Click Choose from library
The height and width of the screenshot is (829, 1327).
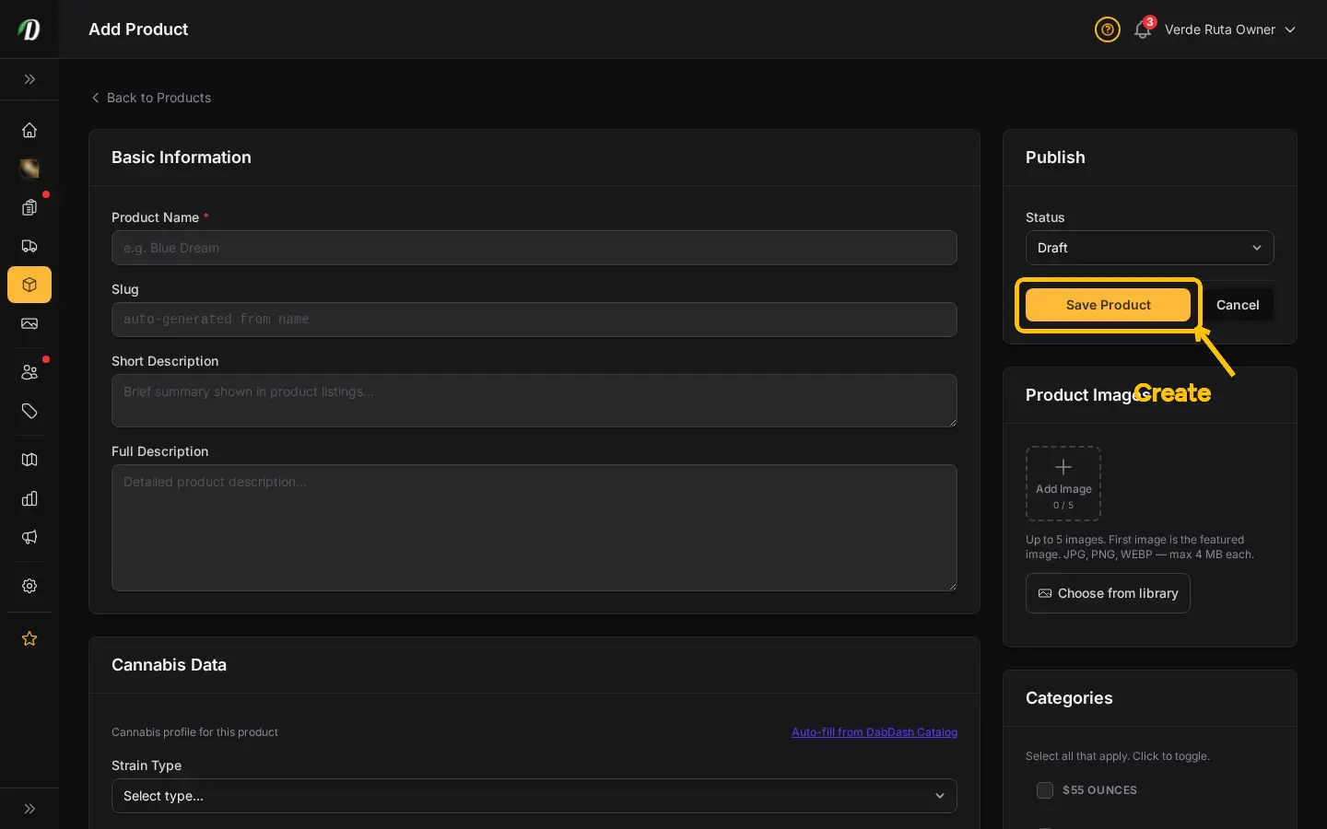(x=1108, y=593)
